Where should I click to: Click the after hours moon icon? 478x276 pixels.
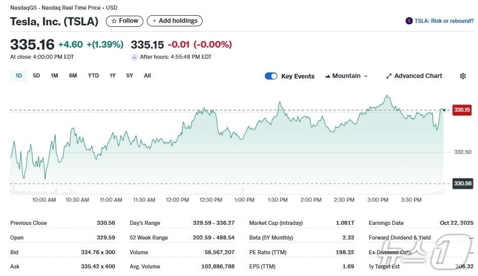134,57
